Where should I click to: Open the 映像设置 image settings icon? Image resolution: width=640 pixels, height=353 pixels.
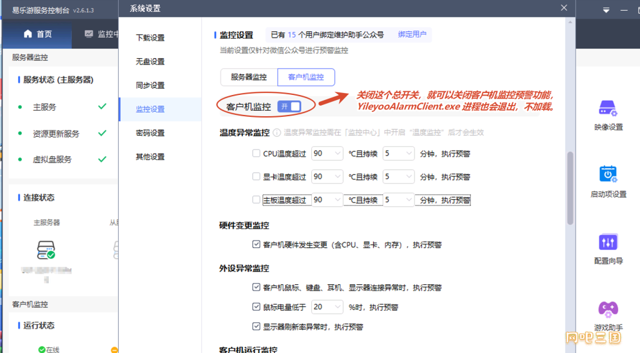(x=607, y=108)
